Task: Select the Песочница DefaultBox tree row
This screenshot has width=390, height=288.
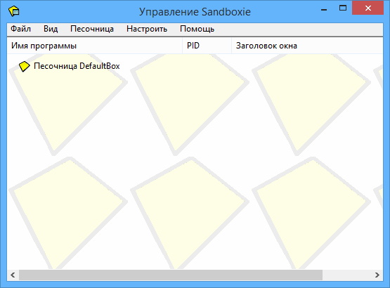Action: pyautogui.click(x=70, y=66)
